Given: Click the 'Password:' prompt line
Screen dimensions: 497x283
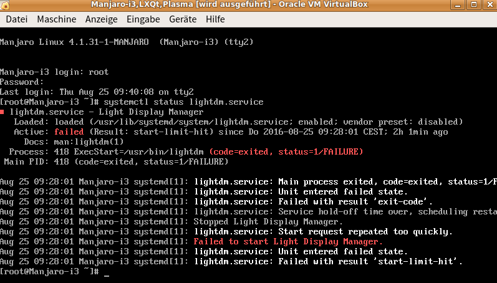Looking at the screenshot, I should click(22, 82).
